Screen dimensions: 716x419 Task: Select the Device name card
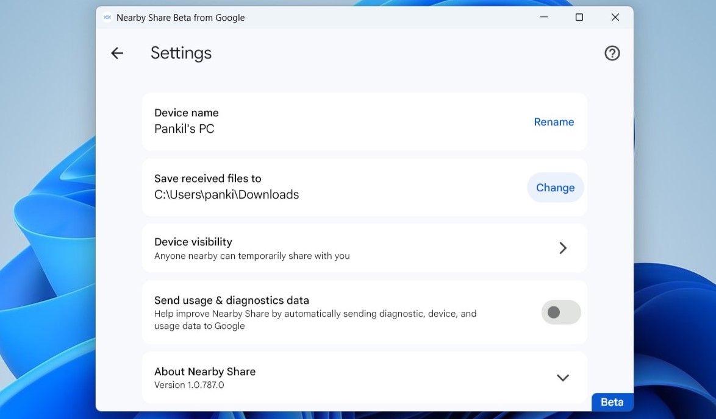coord(364,121)
